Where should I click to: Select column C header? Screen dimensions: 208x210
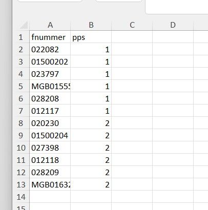pos(132,25)
